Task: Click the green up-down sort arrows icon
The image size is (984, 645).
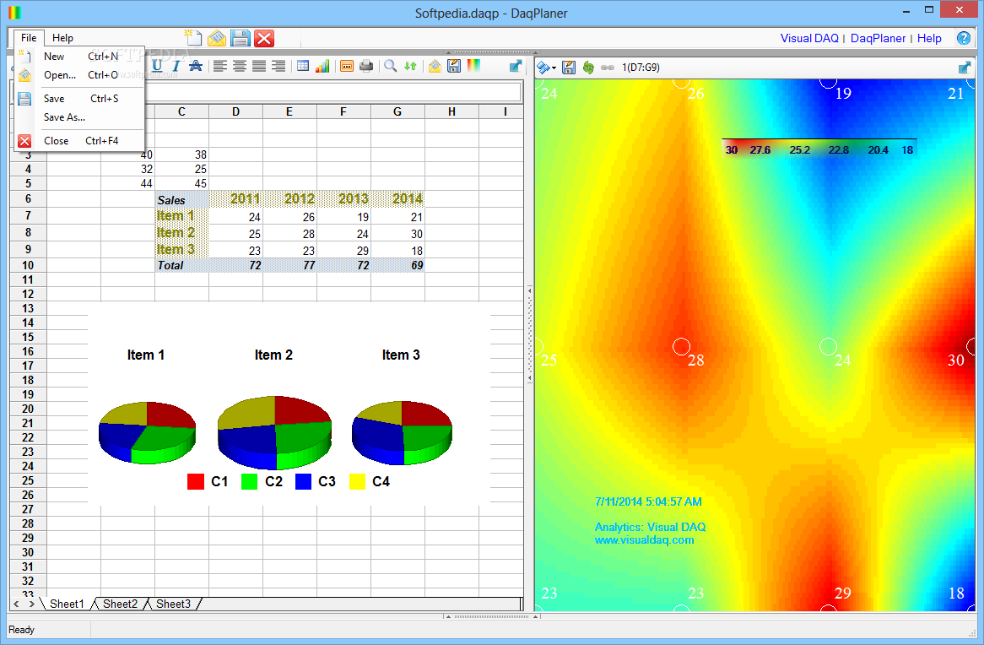Action: (410, 66)
